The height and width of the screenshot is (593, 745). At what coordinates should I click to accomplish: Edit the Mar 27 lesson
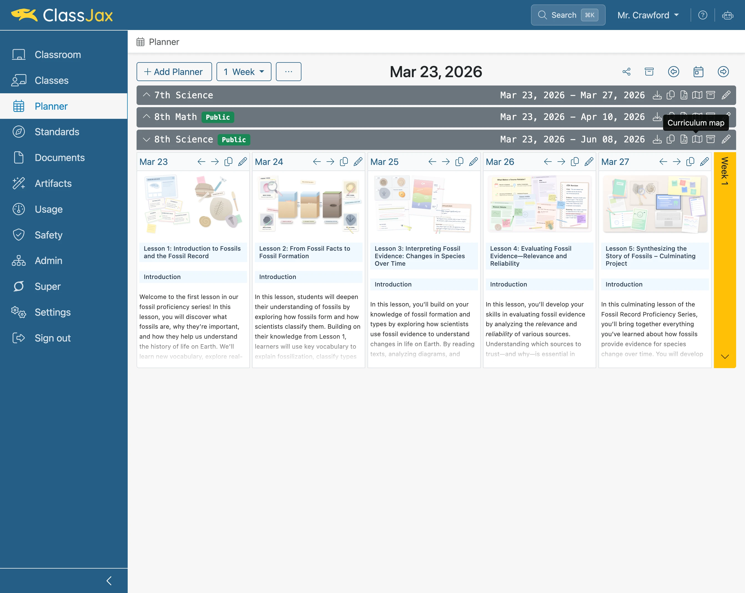click(704, 162)
